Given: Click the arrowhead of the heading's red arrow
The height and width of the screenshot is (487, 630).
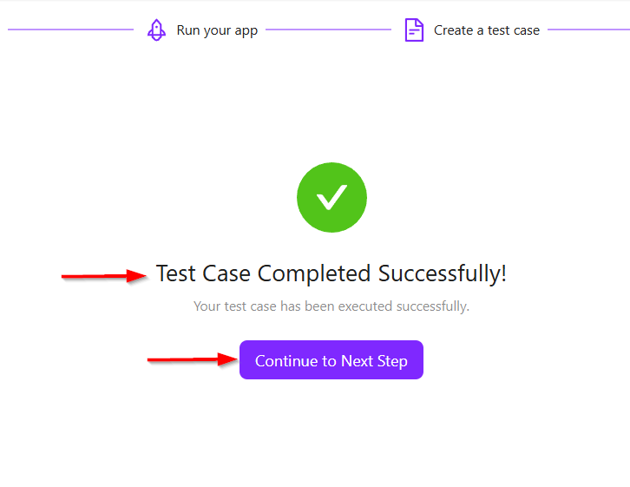Looking at the screenshot, I should [139, 276].
